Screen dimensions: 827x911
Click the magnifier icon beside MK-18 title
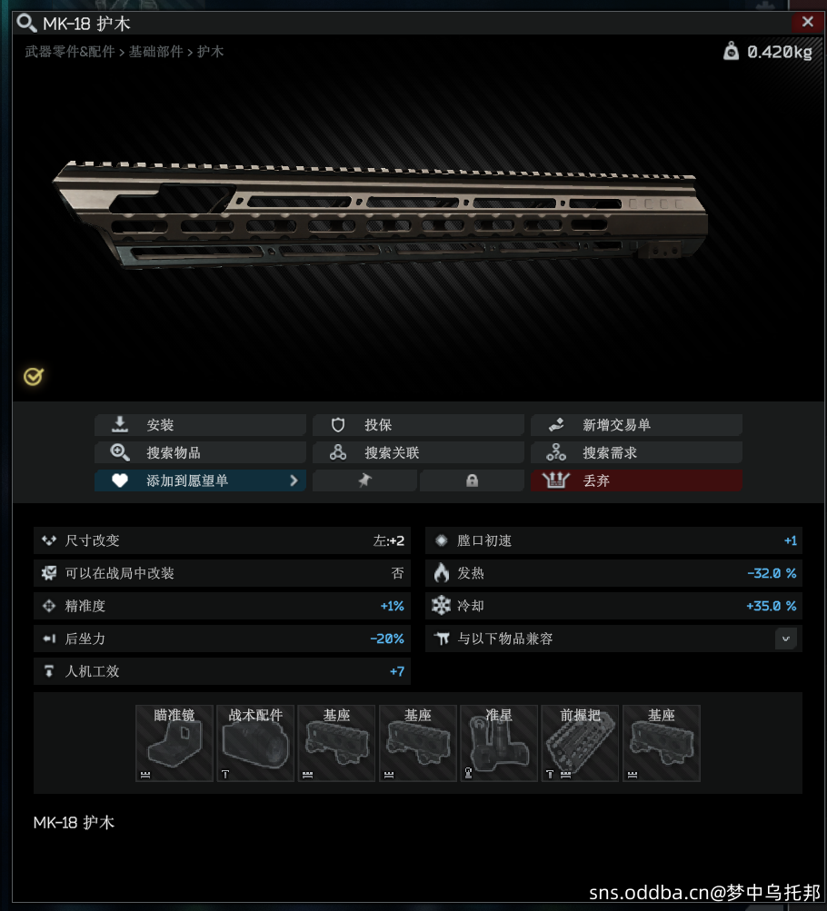26,24
